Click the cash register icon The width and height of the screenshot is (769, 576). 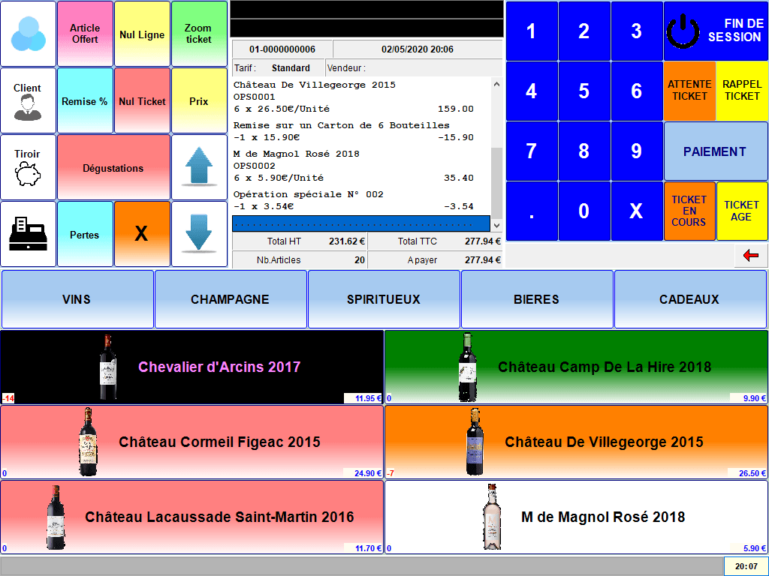click(x=29, y=234)
